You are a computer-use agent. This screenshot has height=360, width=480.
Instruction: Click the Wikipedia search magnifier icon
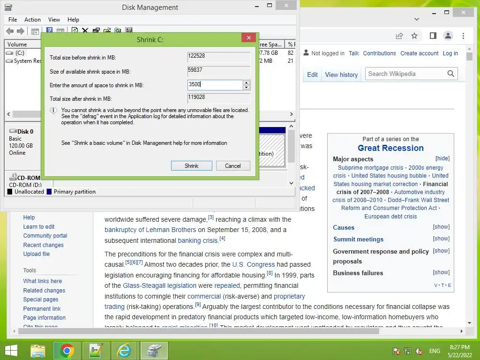pyautogui.click(x=450, y=74)
